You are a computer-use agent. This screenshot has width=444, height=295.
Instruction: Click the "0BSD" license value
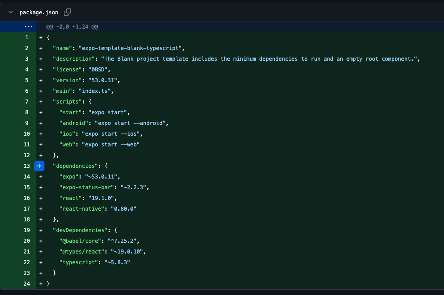(x=98, y=70)
